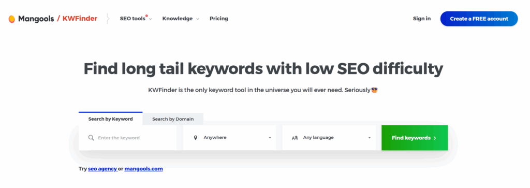Open the Any language dropdown

pos(329,138)
